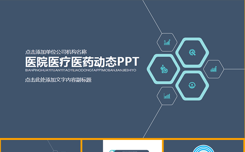The height and width of the screenshot is (152, 245).
Task: Click the person with gear hexagon icon
Action: click(x=164, y=69)
